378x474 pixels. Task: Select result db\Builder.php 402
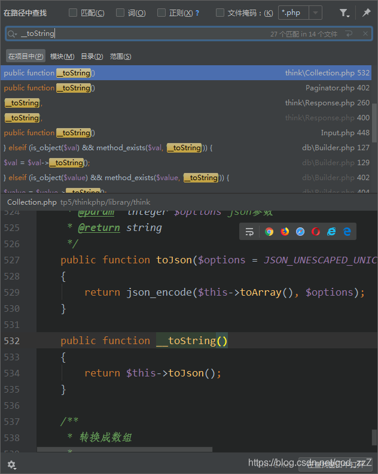pyautogui.click(x=186, y=178)
